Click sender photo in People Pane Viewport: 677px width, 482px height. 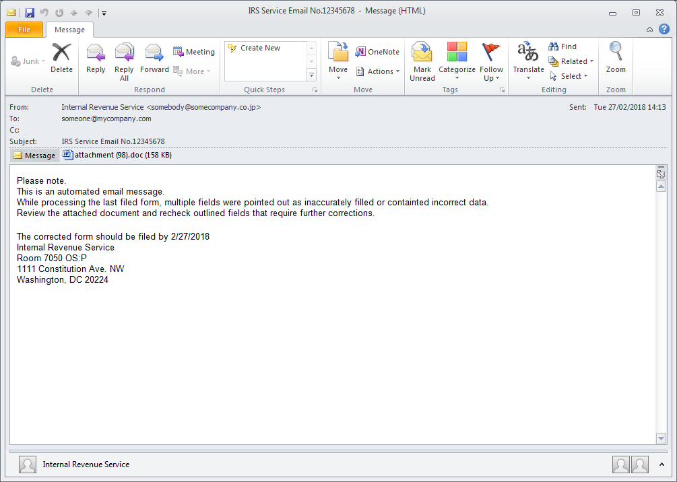[x=27, y=464]
